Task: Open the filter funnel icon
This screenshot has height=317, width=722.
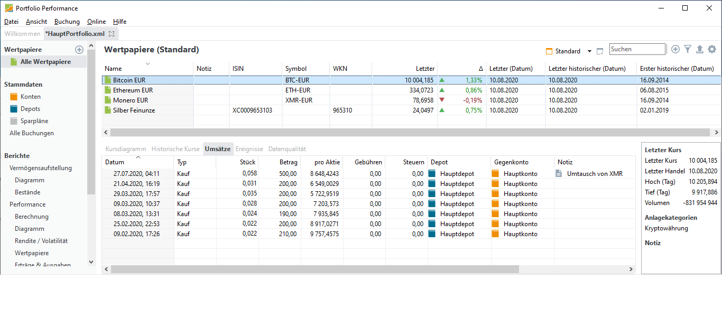Action: [688, 49]
